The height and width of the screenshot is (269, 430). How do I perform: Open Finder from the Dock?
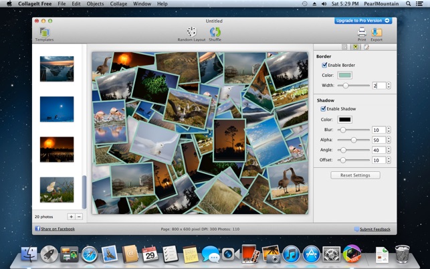[29, 254]
